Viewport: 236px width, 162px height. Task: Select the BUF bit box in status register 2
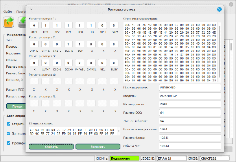79,44
